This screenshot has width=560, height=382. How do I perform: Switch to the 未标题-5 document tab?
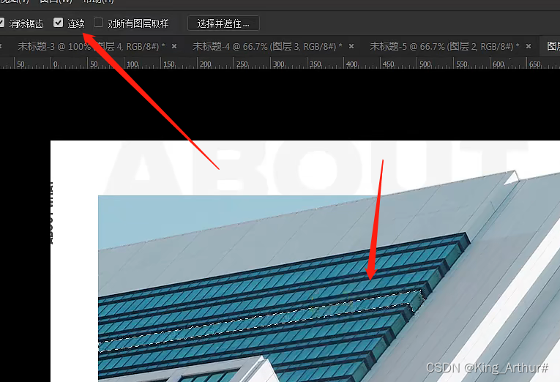[x=444, y=46]
